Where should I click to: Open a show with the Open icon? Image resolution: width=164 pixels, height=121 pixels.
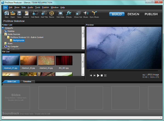[13, 14]
